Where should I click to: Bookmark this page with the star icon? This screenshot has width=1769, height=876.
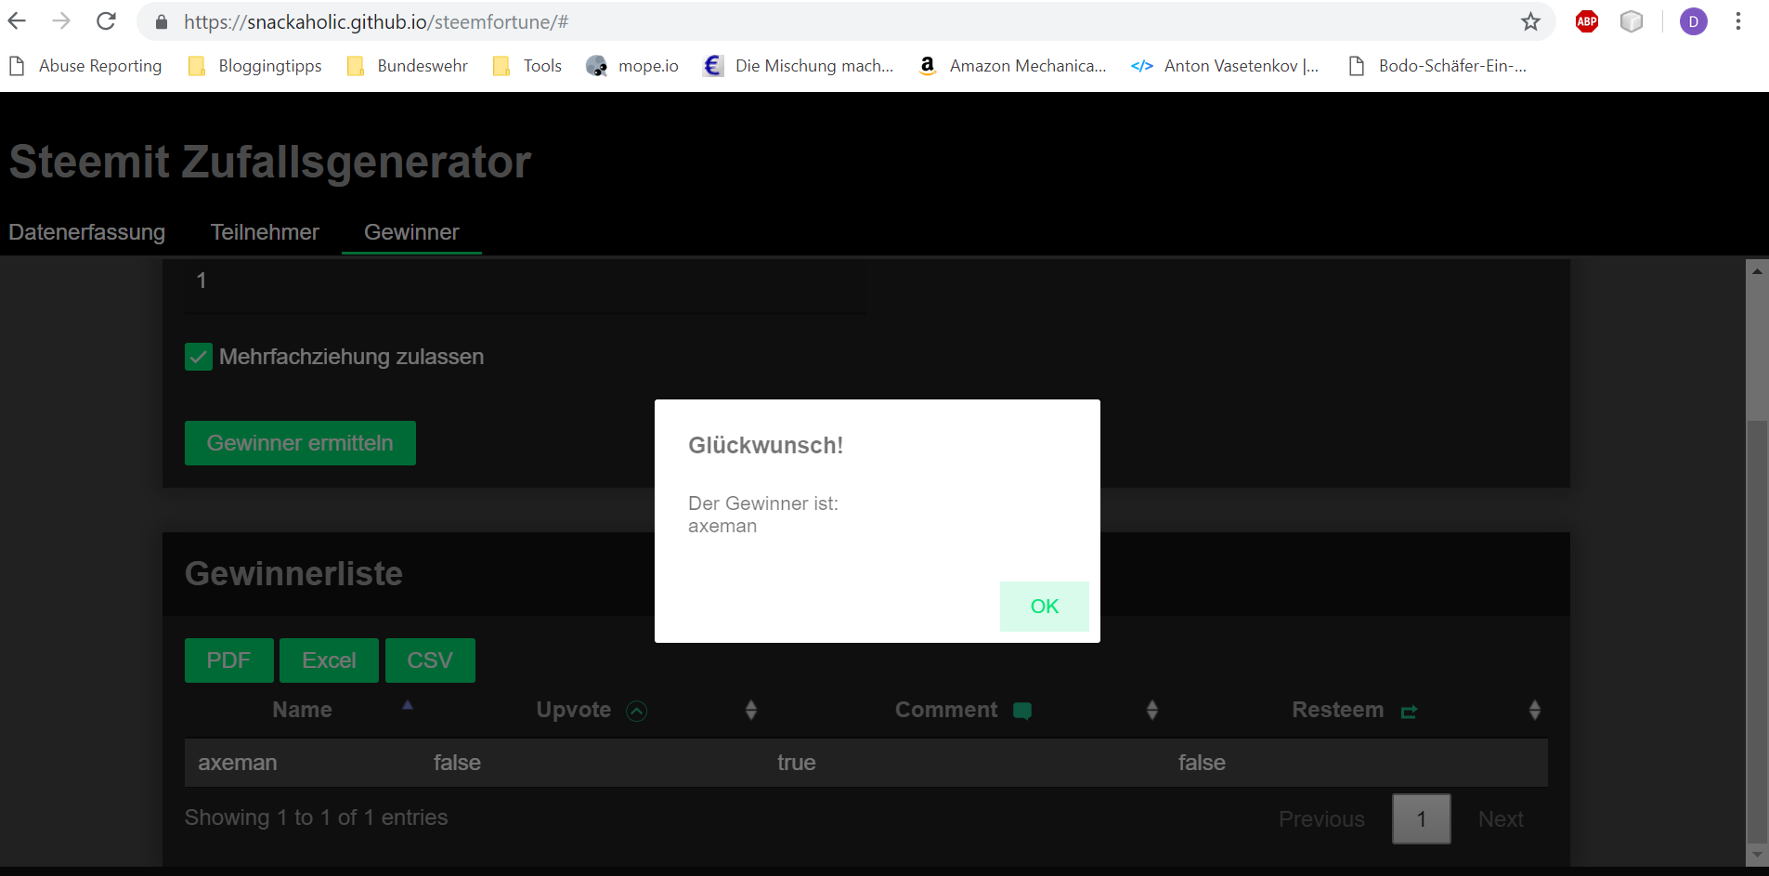(x=1530, y=21)
